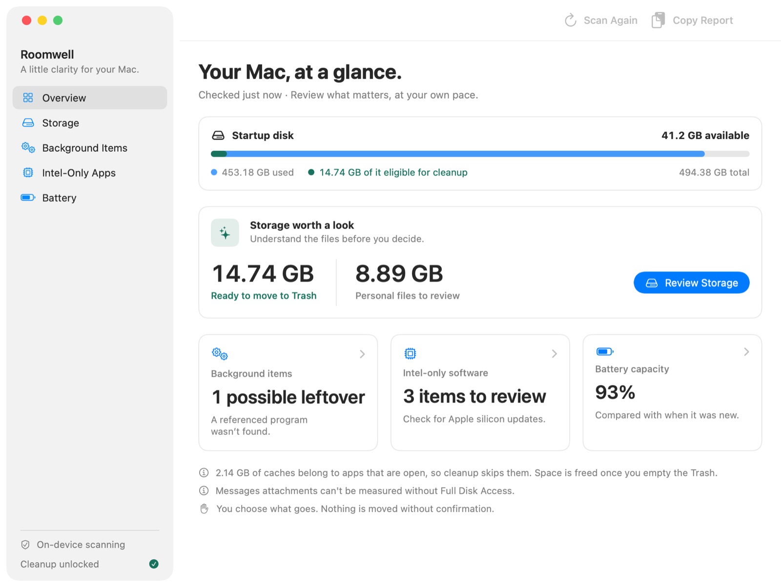Screen dimensions: 781x587
Task: Expand the Battery capacity card chevron
Action: 746,352
